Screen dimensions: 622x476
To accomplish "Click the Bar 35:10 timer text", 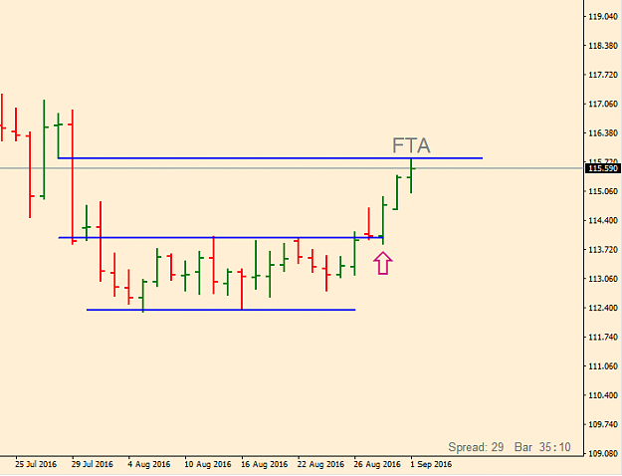I will pyautogui.click(x=542, y=447).
